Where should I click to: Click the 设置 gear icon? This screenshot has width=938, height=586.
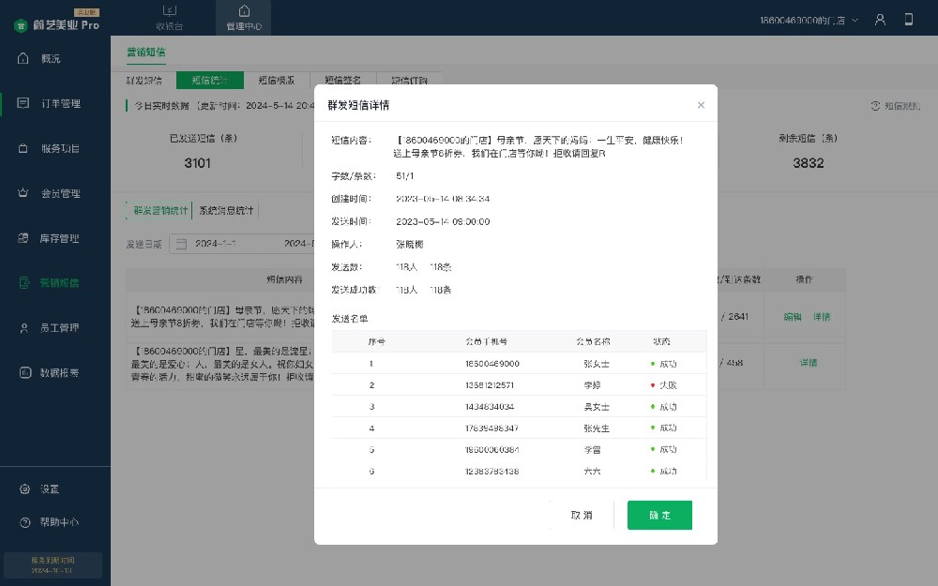[24, 488]
